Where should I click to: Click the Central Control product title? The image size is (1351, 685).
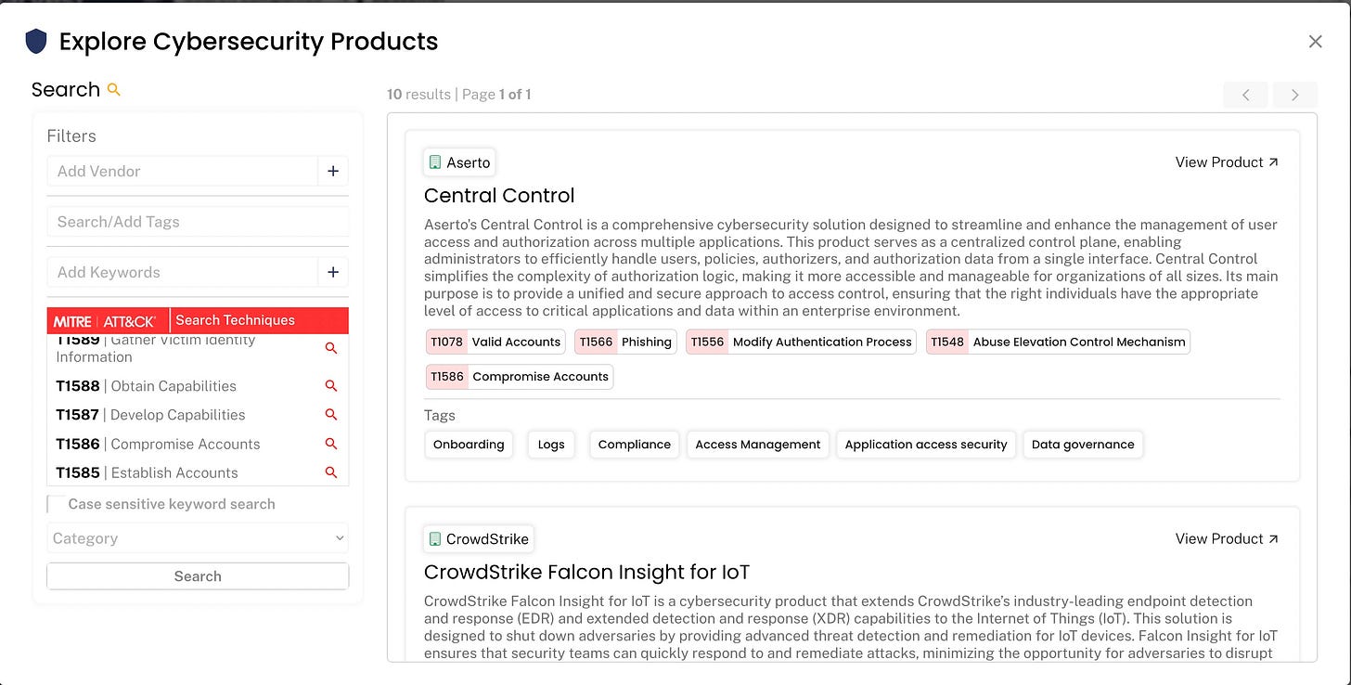pos(499,196)
